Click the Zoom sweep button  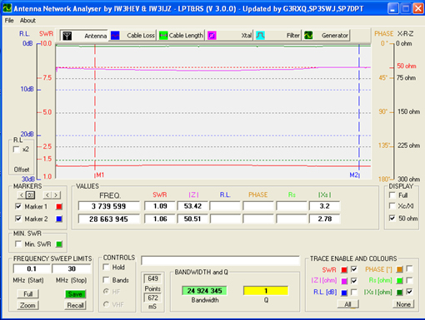27,305
